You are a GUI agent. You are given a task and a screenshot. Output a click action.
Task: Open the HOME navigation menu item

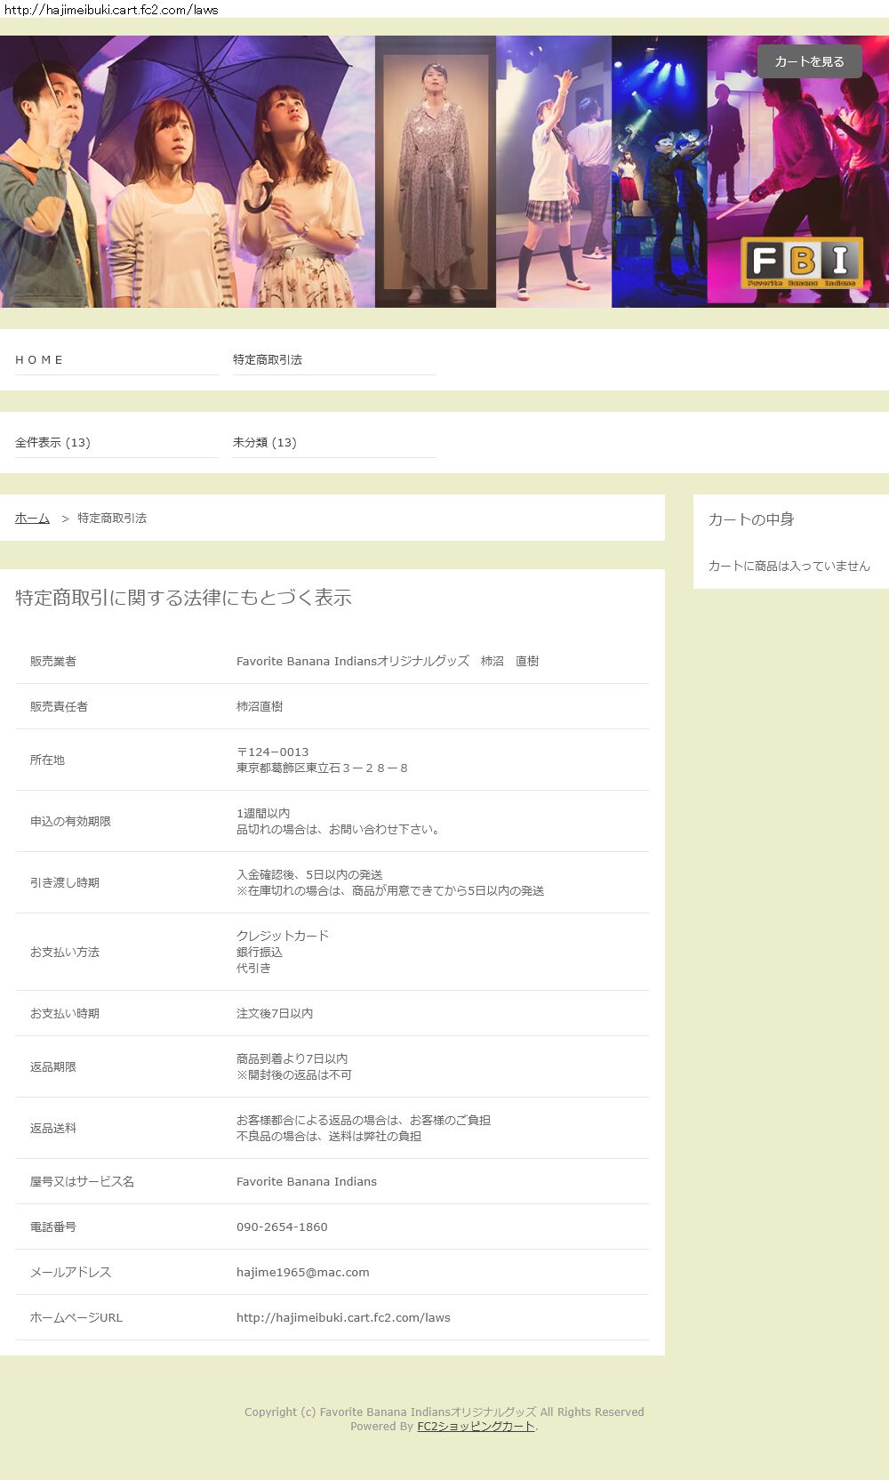(x=40, y=360)
